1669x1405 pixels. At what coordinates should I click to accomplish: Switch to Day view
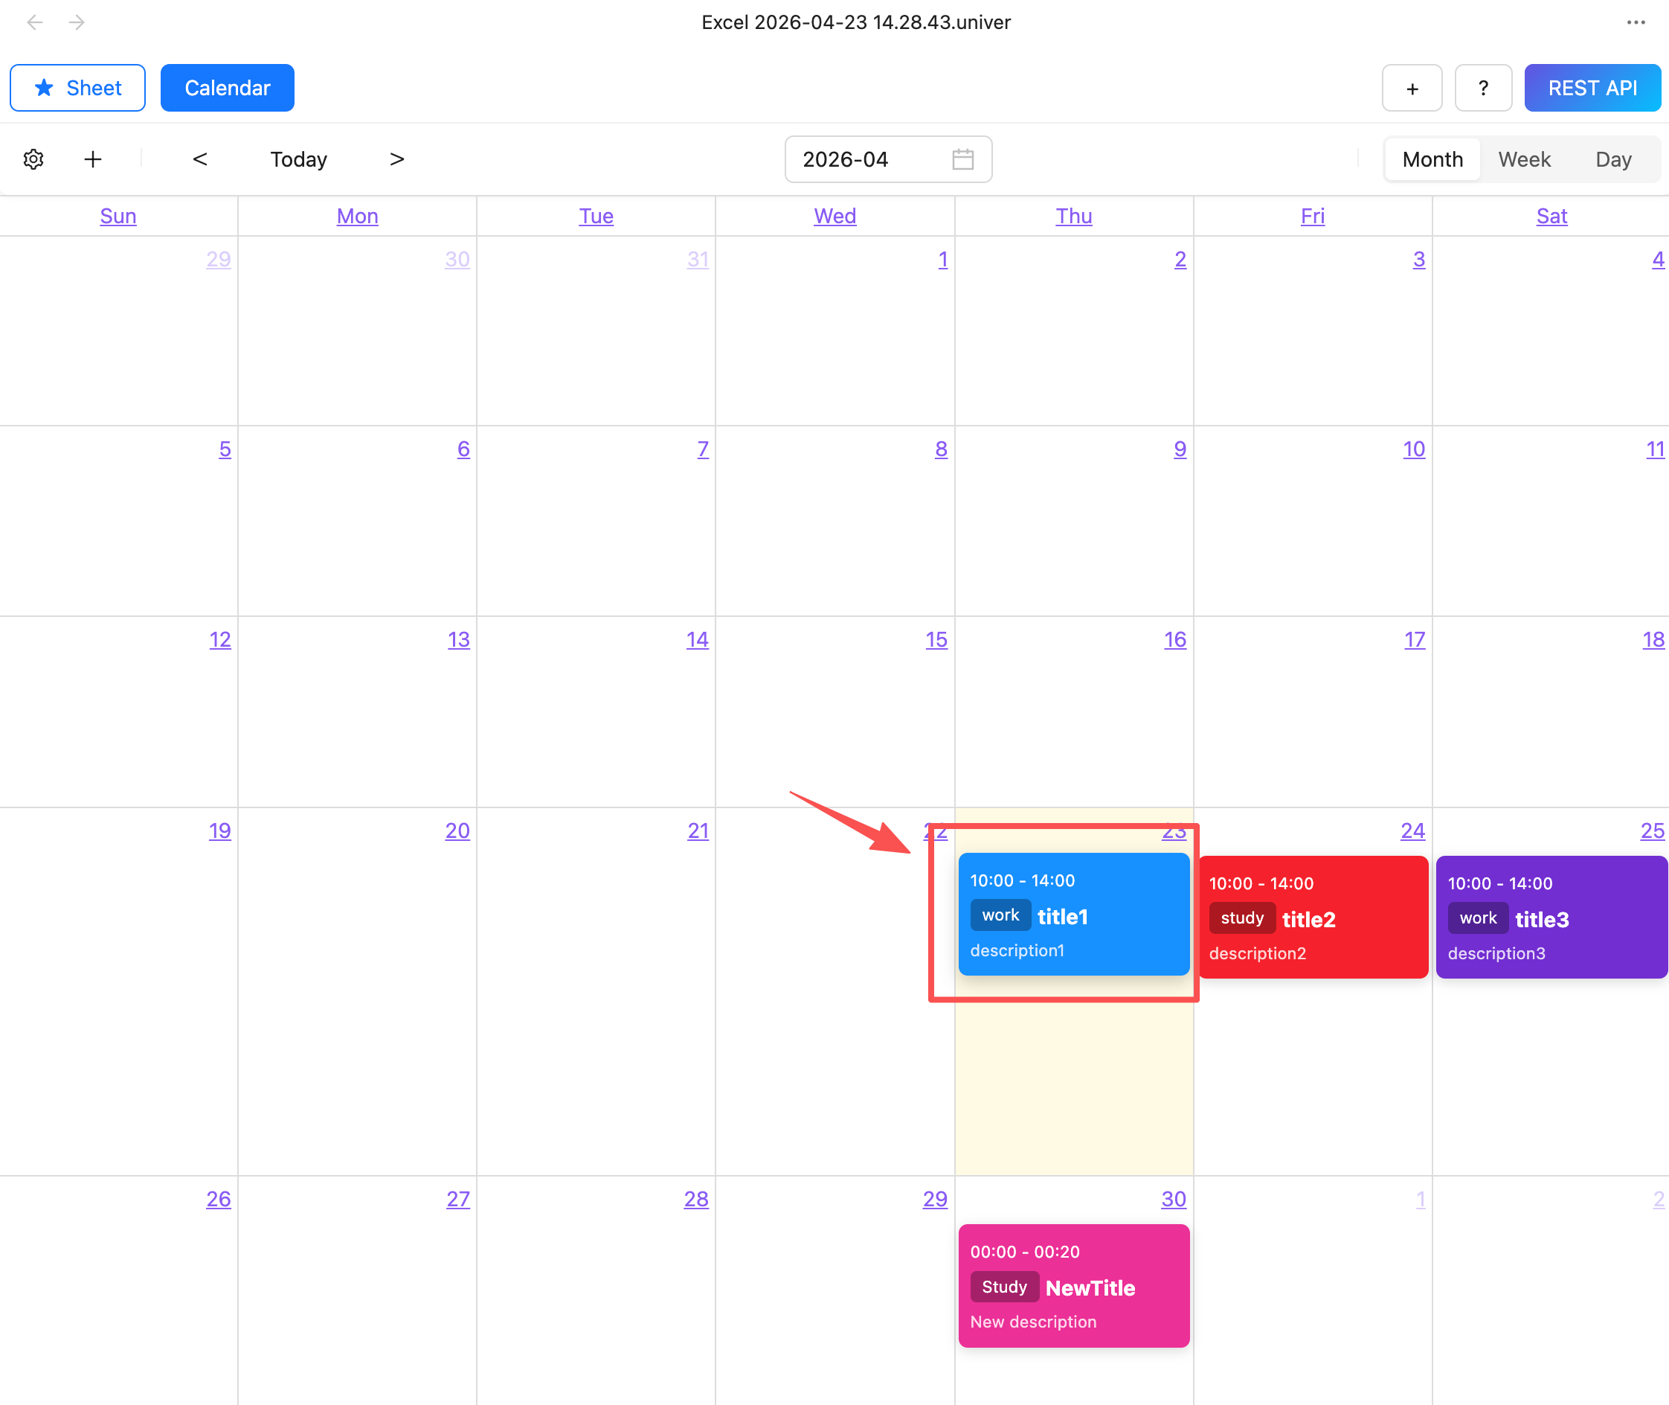(1612, 159)
